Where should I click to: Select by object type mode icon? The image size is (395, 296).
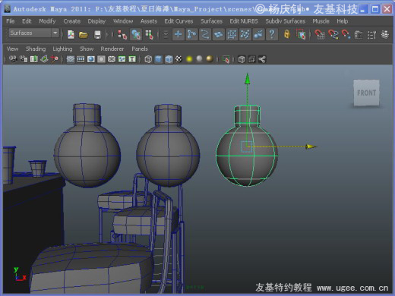[x=136, y=34]
